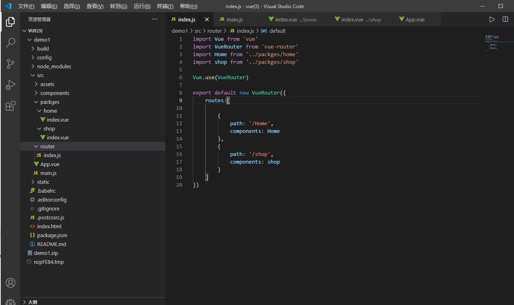Open the .babelrc file

(x=93, y=191)
